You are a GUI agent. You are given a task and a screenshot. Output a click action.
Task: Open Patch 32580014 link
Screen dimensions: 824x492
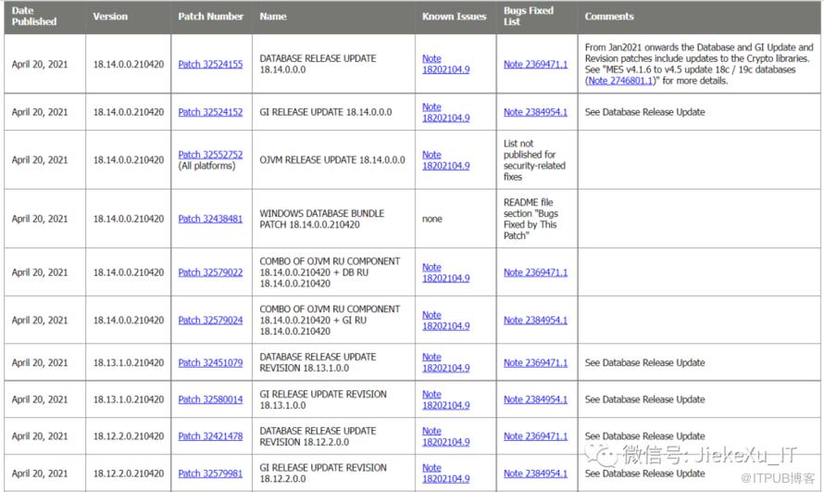(210, 399)
